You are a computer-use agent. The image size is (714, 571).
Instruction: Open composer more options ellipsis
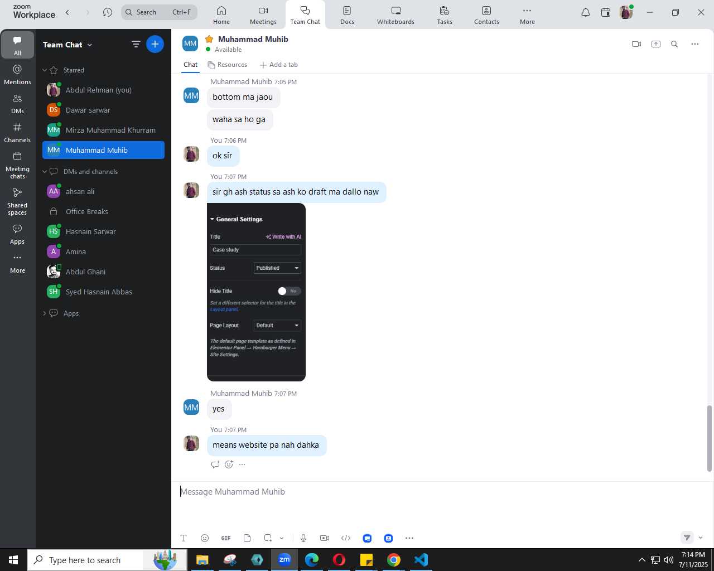coord(409,538)
